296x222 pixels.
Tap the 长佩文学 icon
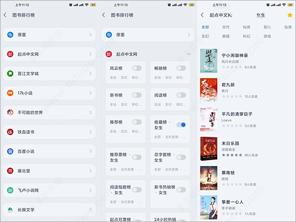pyautogui.click(x=10, y=210)
